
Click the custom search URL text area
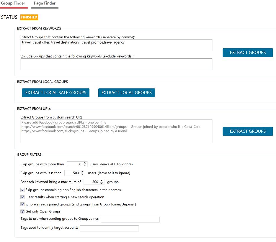click(x=116, y=131)
